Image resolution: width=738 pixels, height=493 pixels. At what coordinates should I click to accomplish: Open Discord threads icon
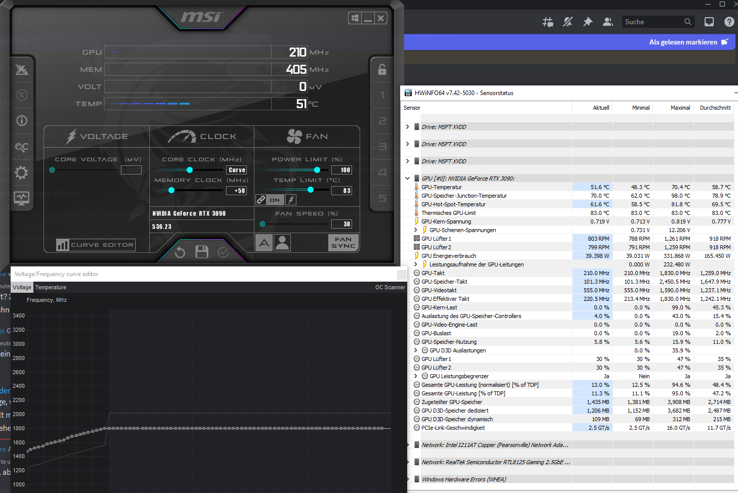click(x=547, y=22)
